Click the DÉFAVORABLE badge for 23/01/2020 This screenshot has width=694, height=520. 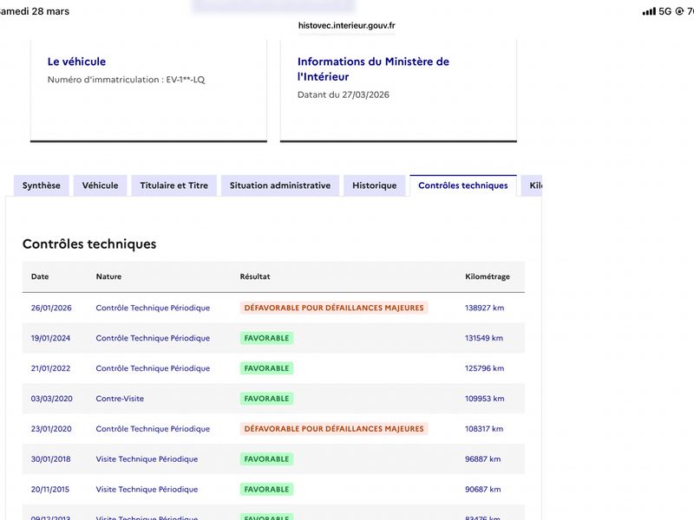334,429
